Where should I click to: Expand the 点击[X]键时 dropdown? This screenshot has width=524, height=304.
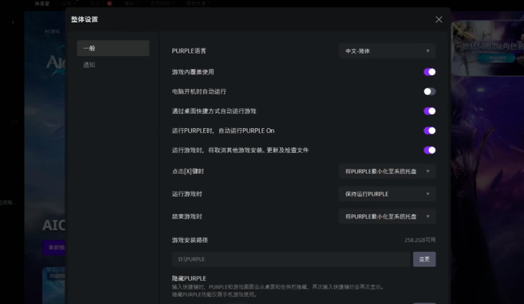click(387, 172)
